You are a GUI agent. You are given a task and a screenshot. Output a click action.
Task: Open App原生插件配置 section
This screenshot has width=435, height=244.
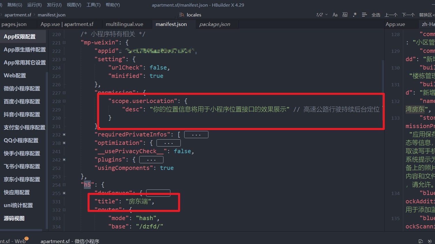point(23,50)
